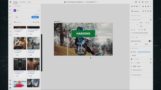Click the Intersect boolean operation icon
Viewport: 161px width, 90px height.
pos(148,11)
